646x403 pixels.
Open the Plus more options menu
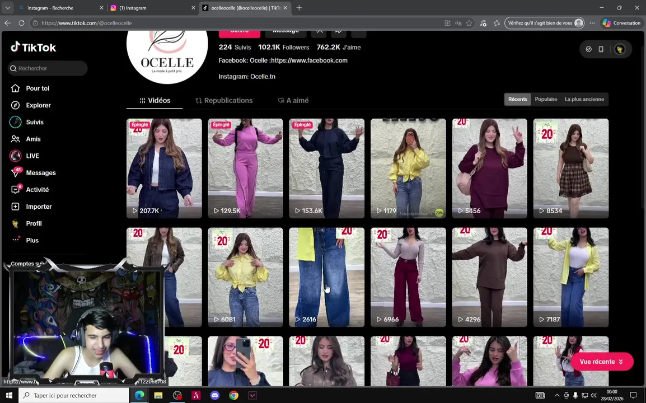pos(26,240)
